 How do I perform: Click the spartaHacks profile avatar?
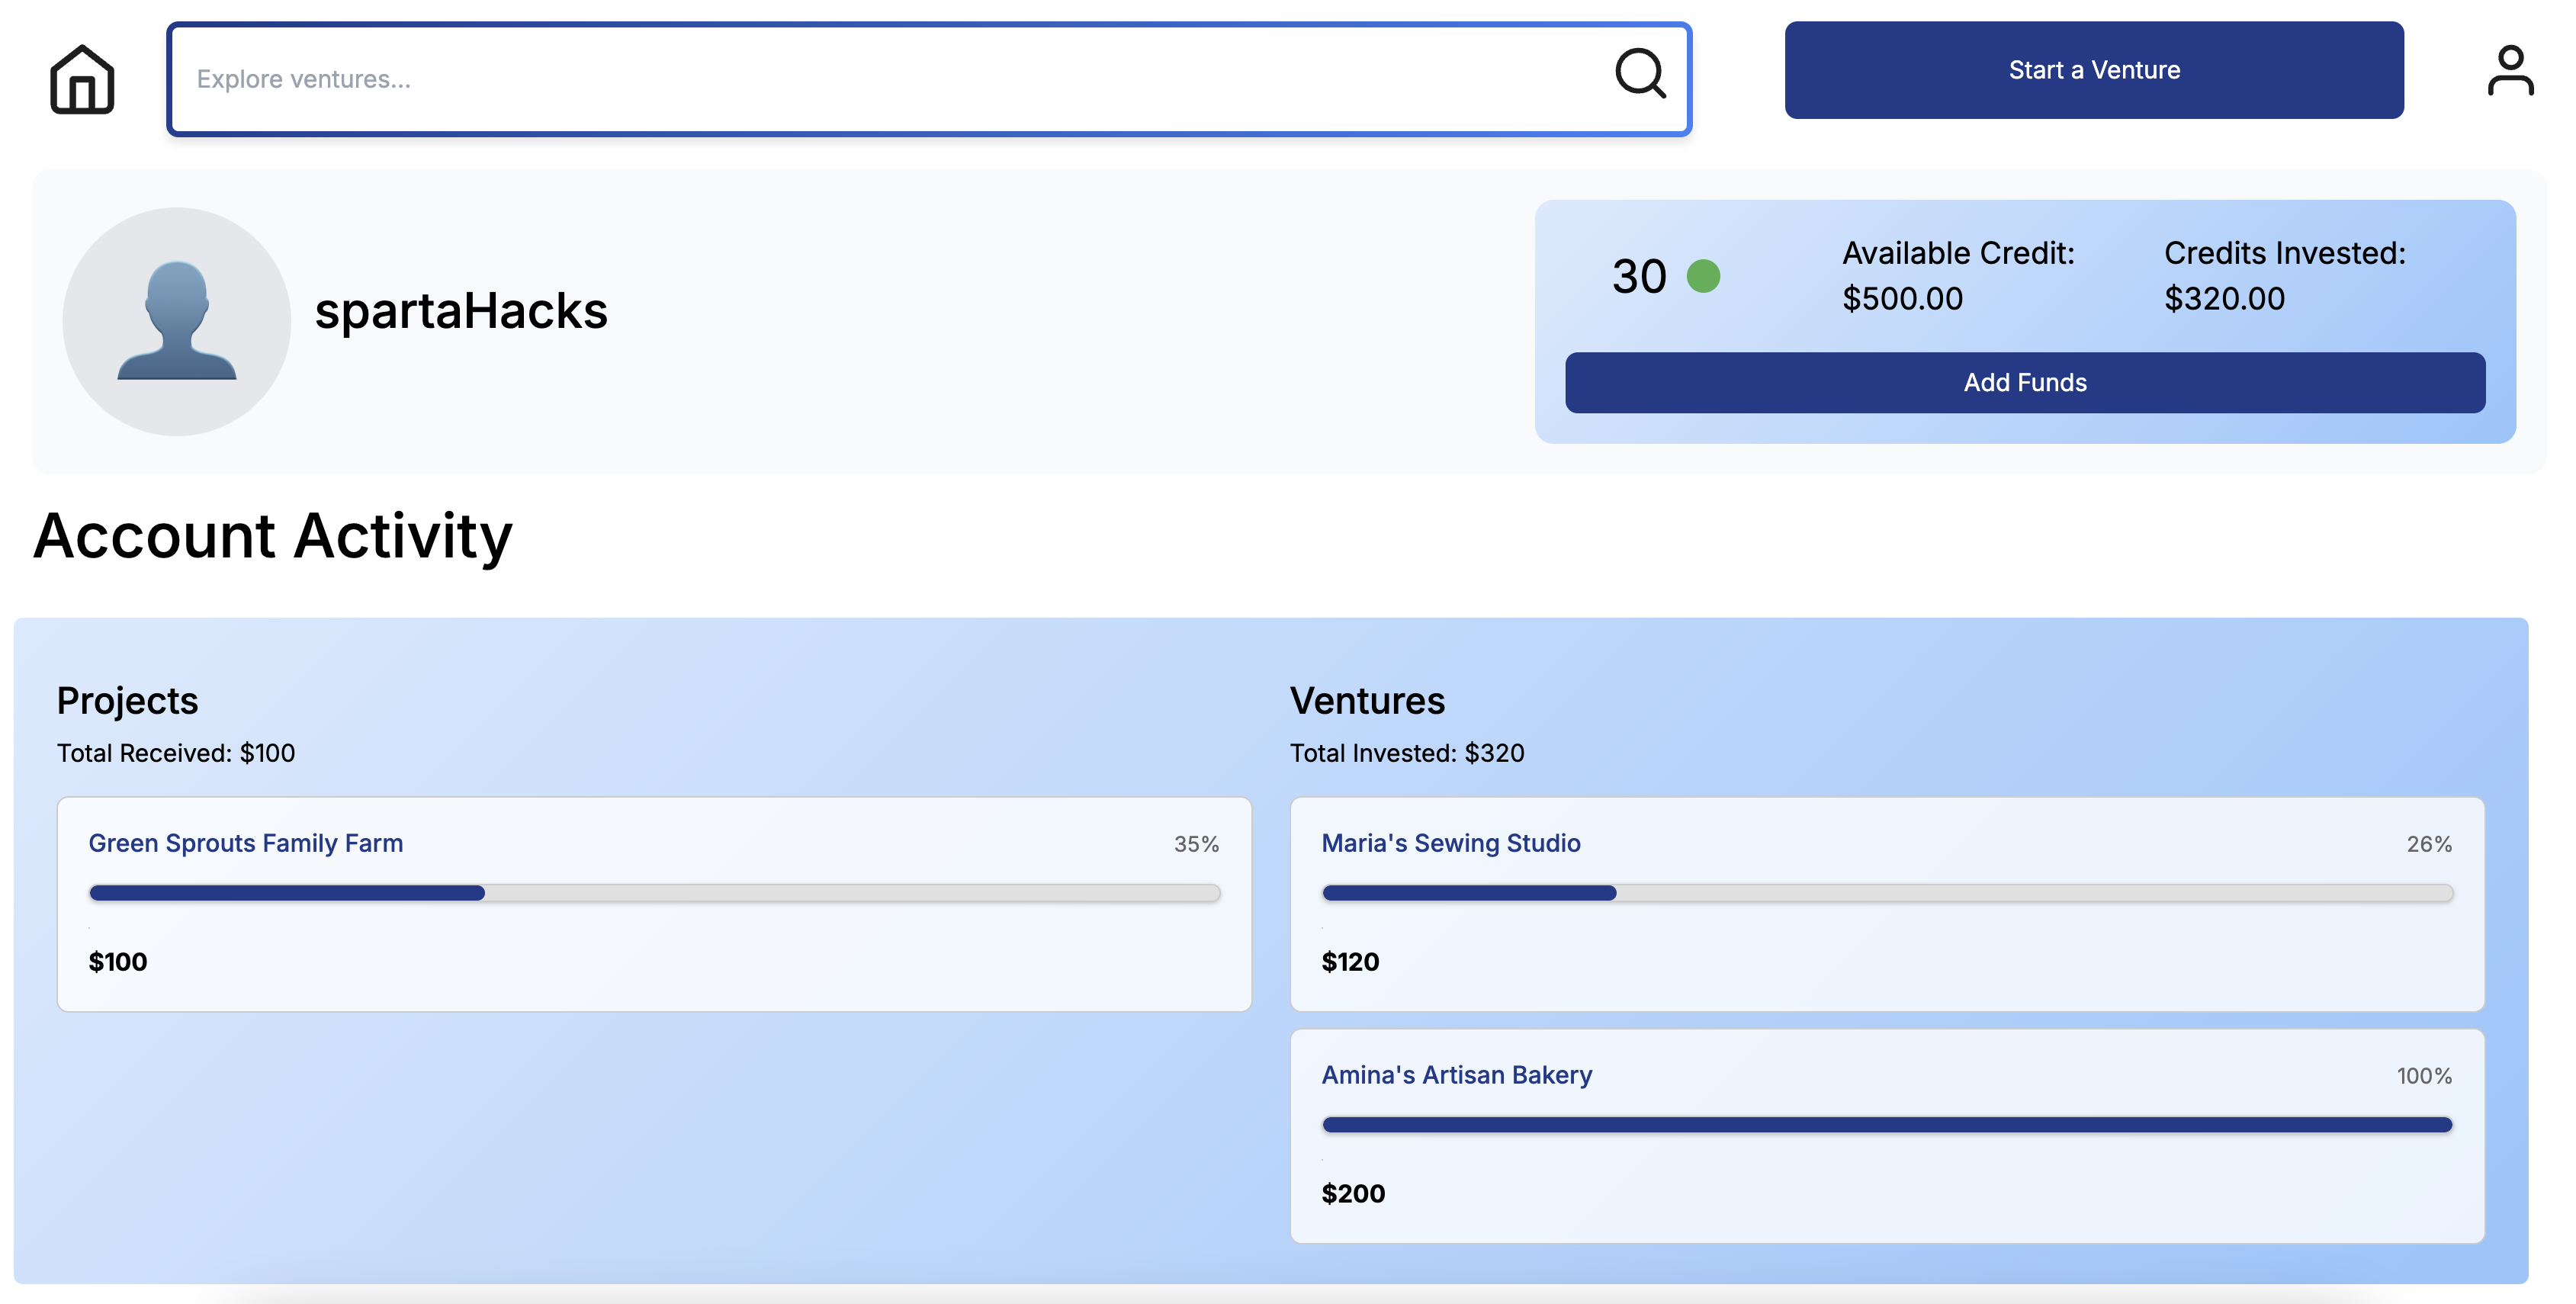pyautogui.click(x=177, y=321)
